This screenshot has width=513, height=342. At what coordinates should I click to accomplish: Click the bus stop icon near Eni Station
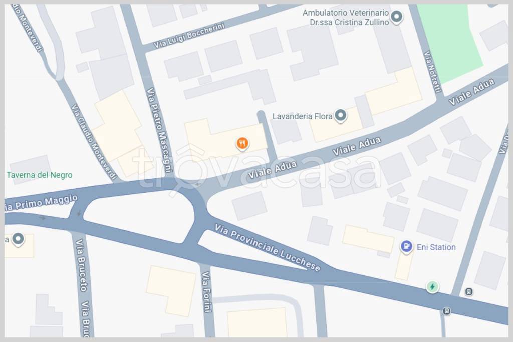pyautogui.click(x=469, y=292)
